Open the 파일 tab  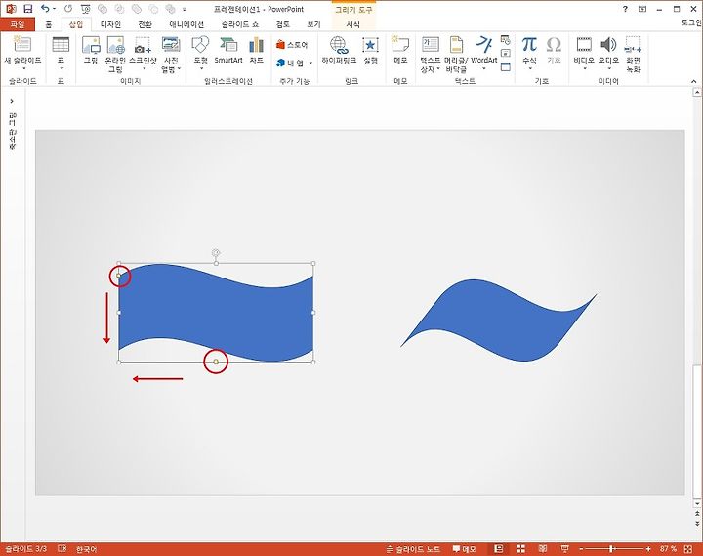click(x=18, y=24)
